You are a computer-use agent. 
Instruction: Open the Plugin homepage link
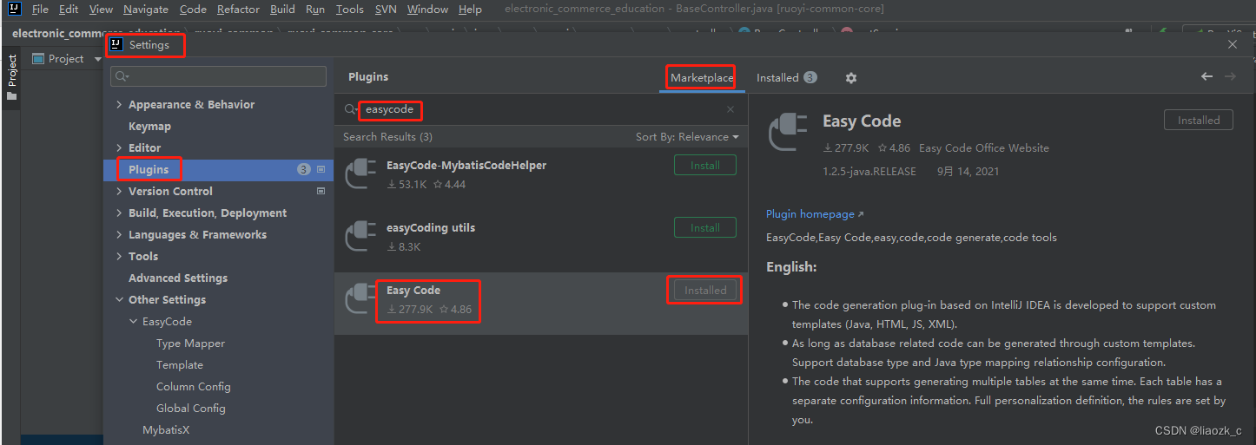(815, 214)
